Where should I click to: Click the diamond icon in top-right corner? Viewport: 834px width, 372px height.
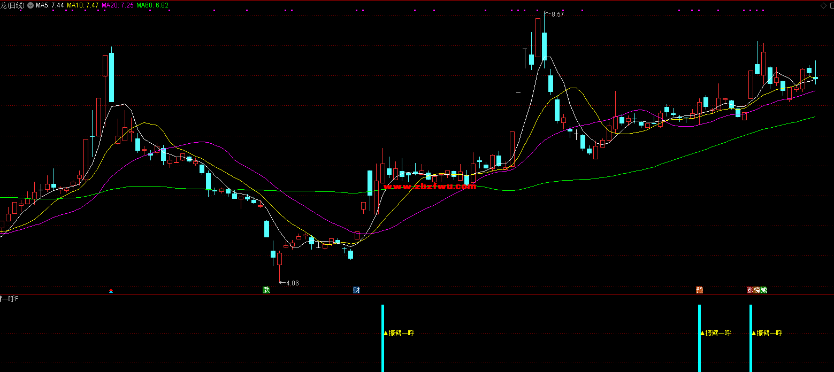click(823, 5)
